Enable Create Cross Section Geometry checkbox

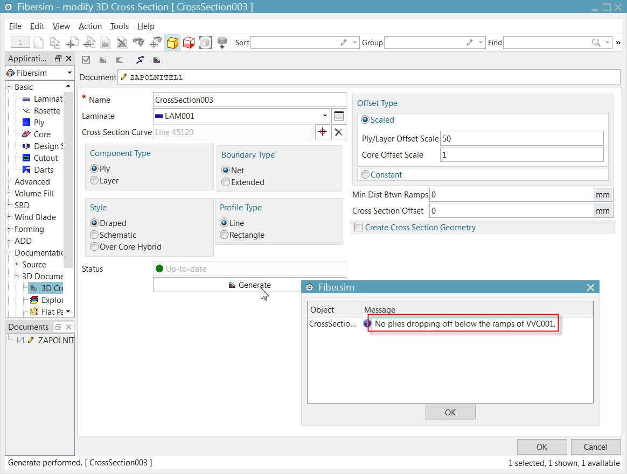click(359, 228)
